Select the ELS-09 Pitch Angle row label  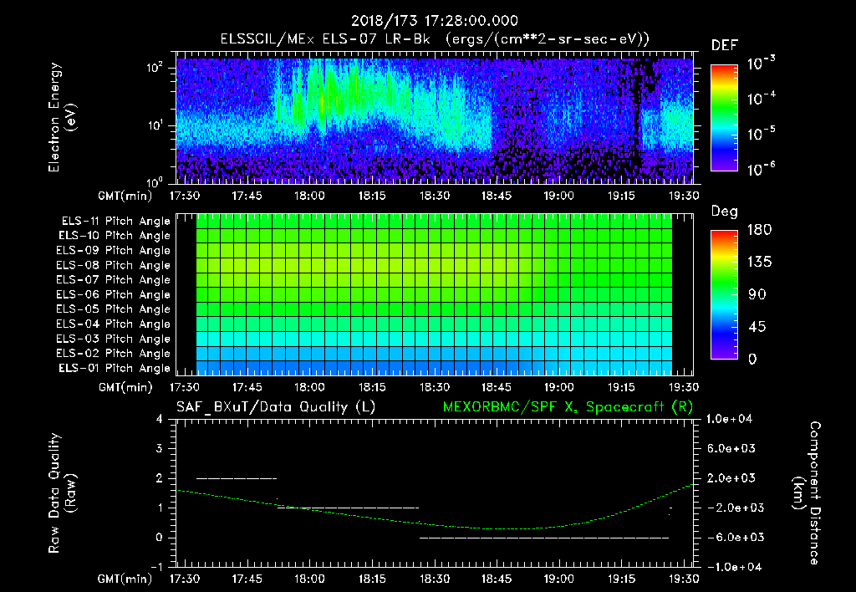coord(113,251)
